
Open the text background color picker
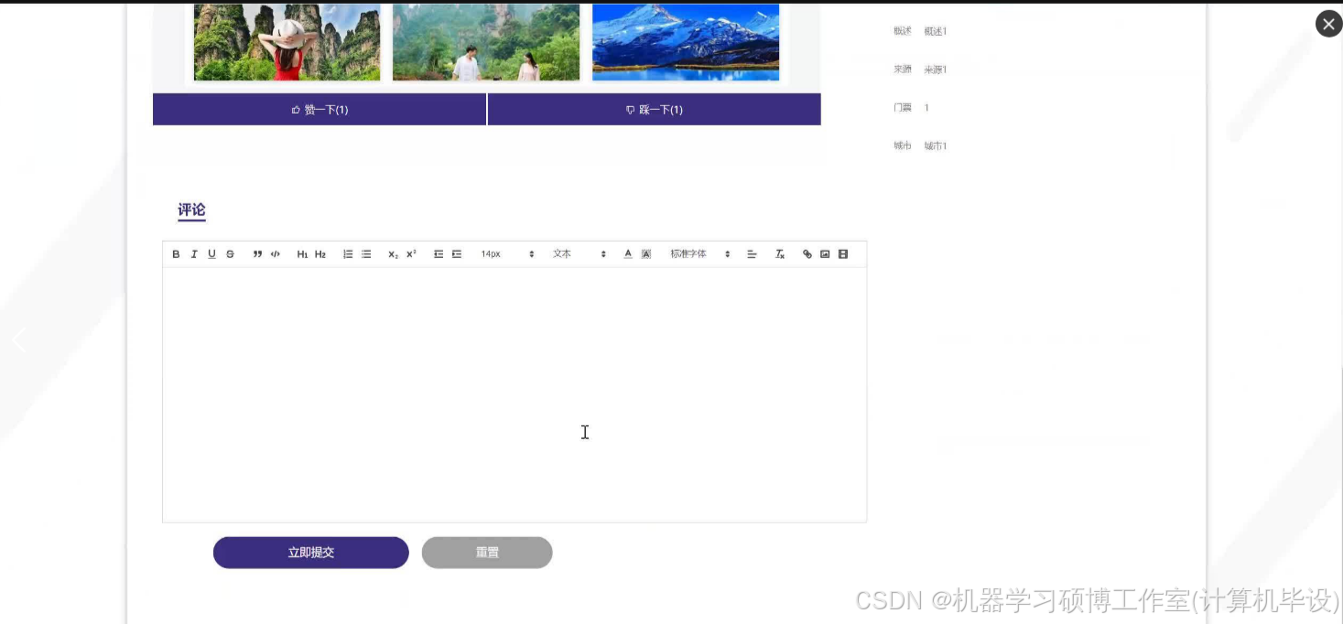[x=646, y=254]
